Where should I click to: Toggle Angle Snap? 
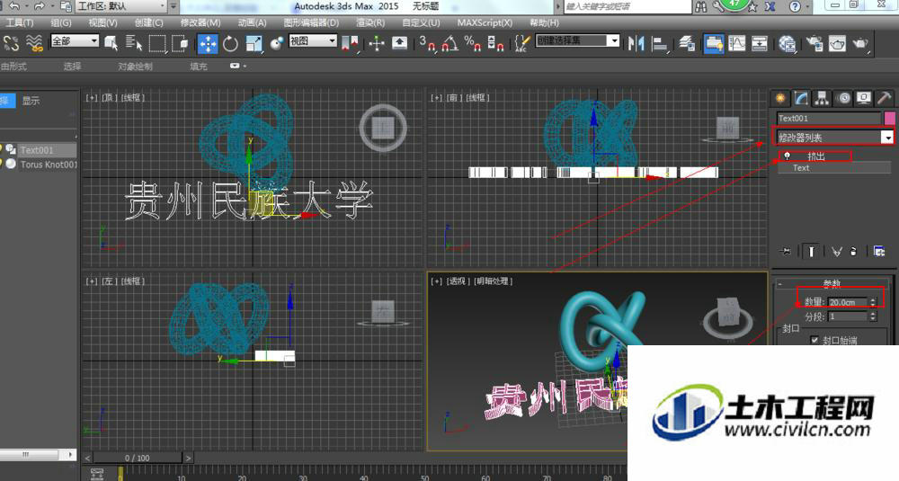(450, 43)
